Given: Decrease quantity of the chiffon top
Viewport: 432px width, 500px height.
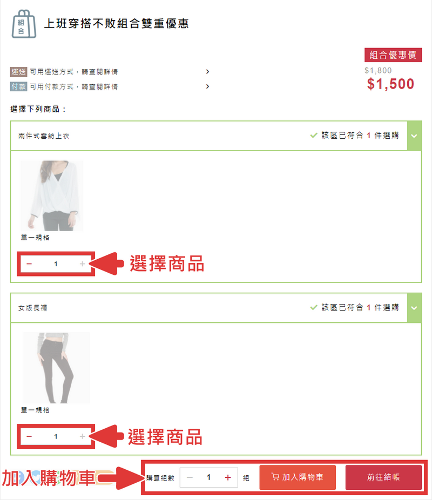Looking at the screenshot, I should click(x=29, y=263).
